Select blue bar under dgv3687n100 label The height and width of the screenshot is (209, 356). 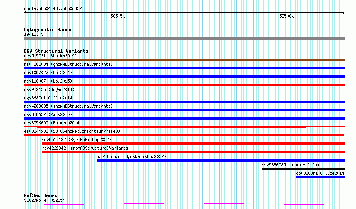[x=184, y=102]
